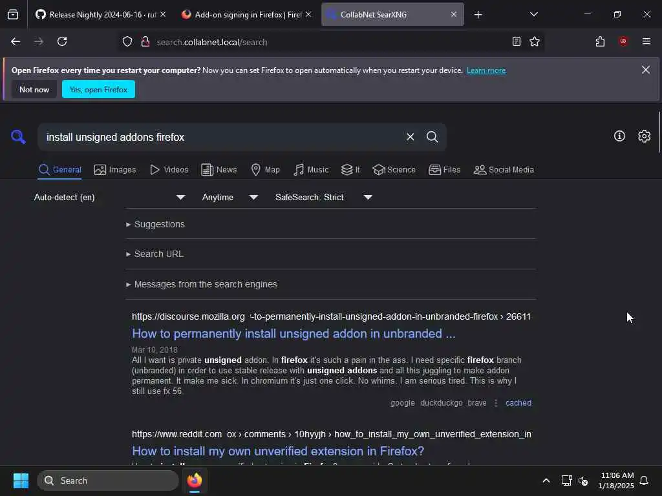The image size is (662, 496).
Task: Open the SearXNG about info icon
Action: (619, 136)
